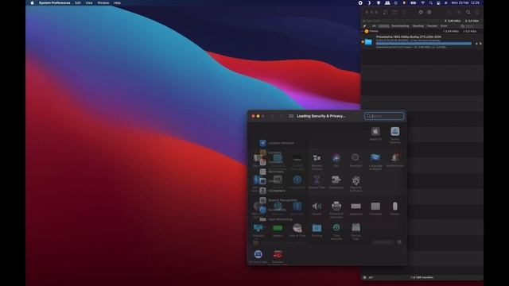Show Downloading transfers in torrent window
Screen dimensions: 509x286
tap(400, 26)
